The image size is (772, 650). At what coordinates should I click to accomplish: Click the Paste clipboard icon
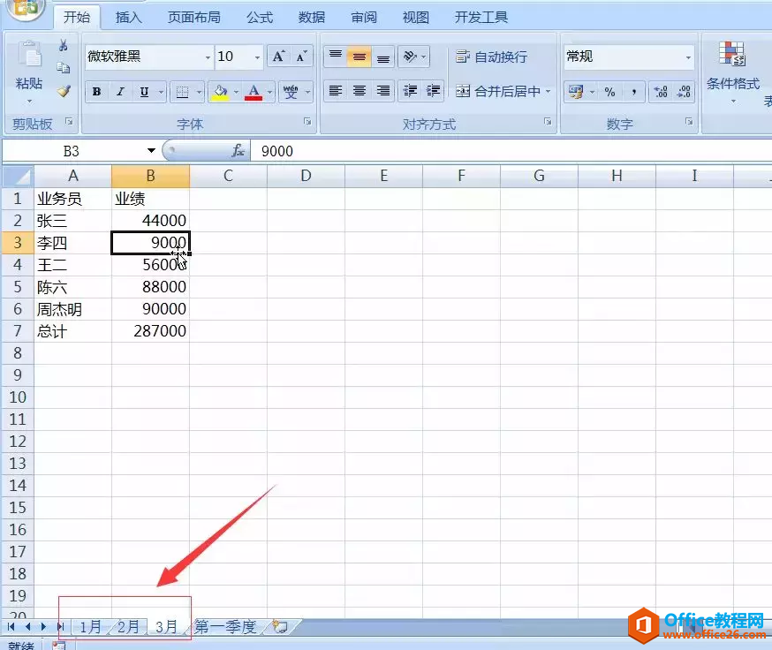[x=29, y=54]
